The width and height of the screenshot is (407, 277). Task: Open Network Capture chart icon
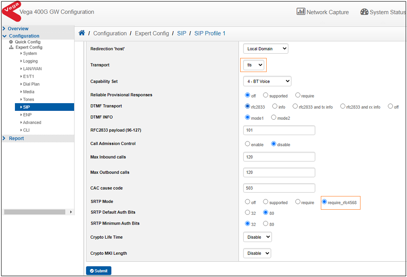[301, 12]
